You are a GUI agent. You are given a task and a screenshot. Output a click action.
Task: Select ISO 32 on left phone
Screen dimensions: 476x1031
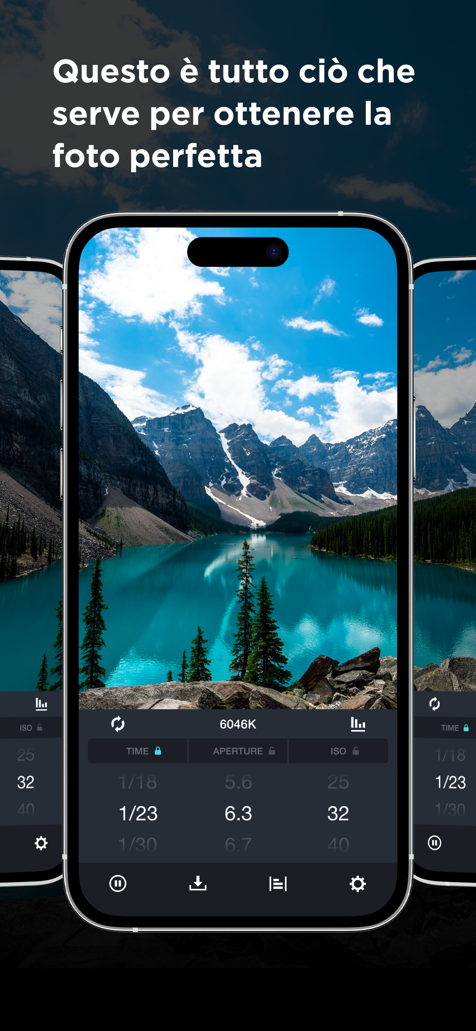point(26,782)
